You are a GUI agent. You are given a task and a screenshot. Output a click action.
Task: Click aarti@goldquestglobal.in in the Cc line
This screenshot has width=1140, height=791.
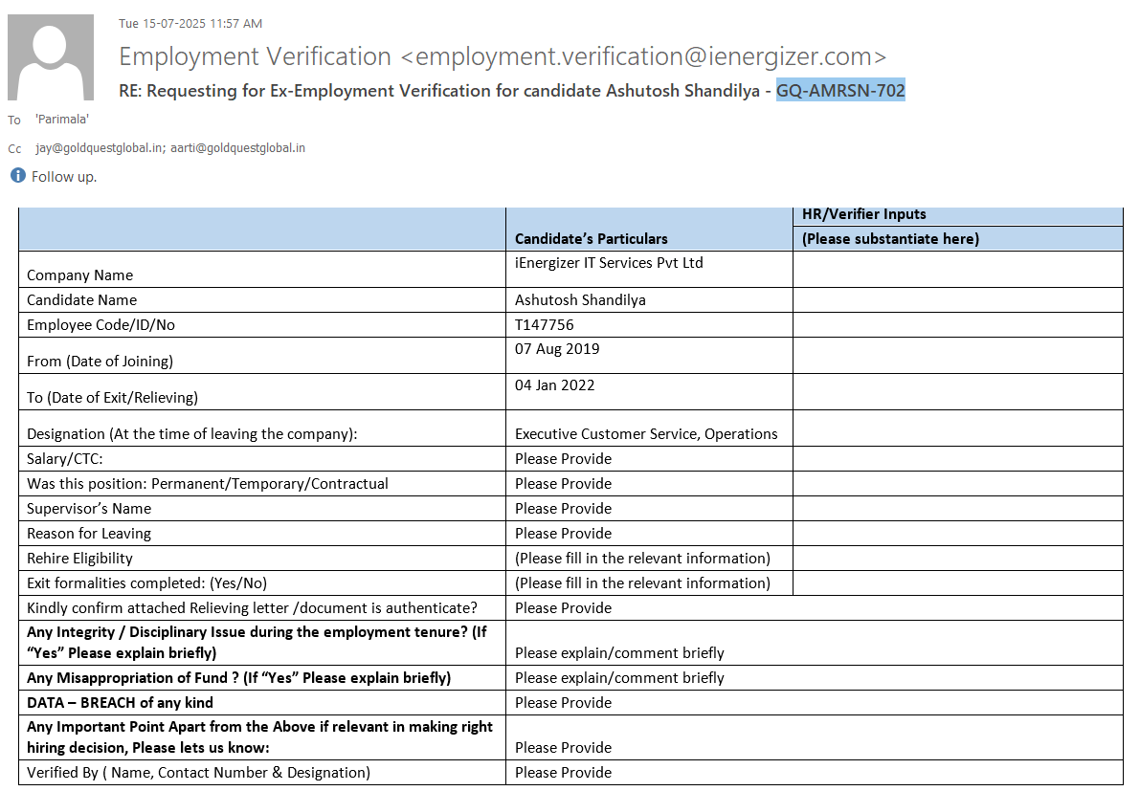point(237,148)
